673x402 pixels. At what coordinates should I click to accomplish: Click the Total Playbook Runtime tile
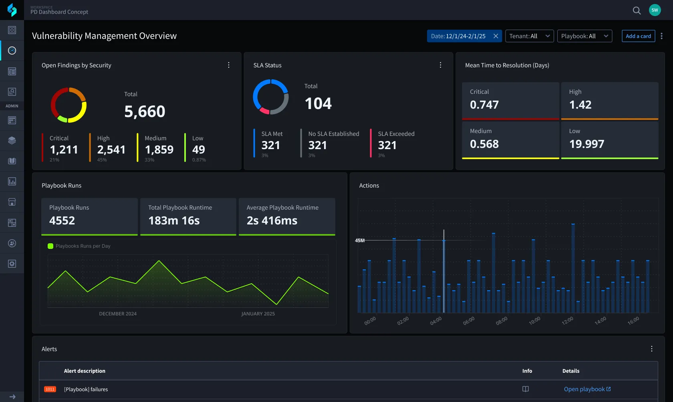pyautogui.click(x=188, y=216)
